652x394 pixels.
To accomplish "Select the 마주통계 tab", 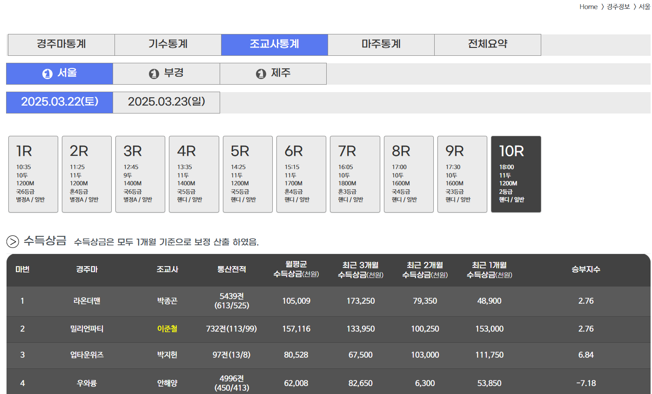I will [381, 45].
